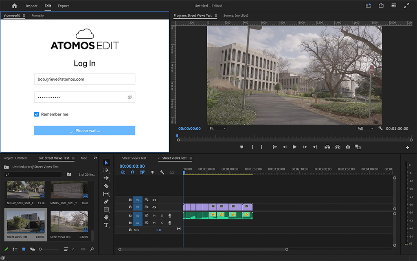
Task: Open the Fit zoom level dropdown
Action: point(217,128)
